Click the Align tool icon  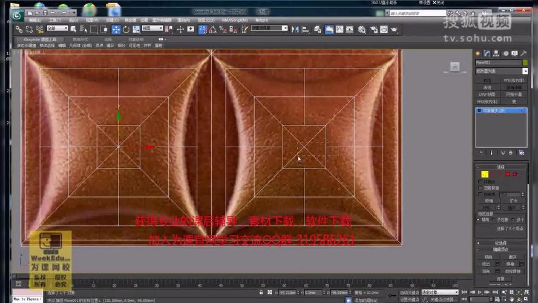(x=306, y=30)
